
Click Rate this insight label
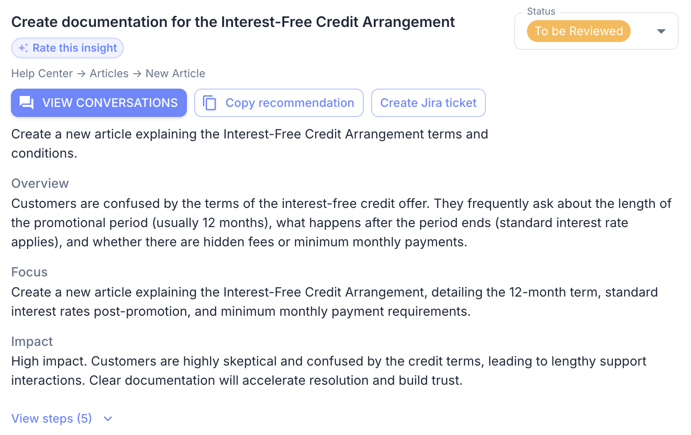75,48
